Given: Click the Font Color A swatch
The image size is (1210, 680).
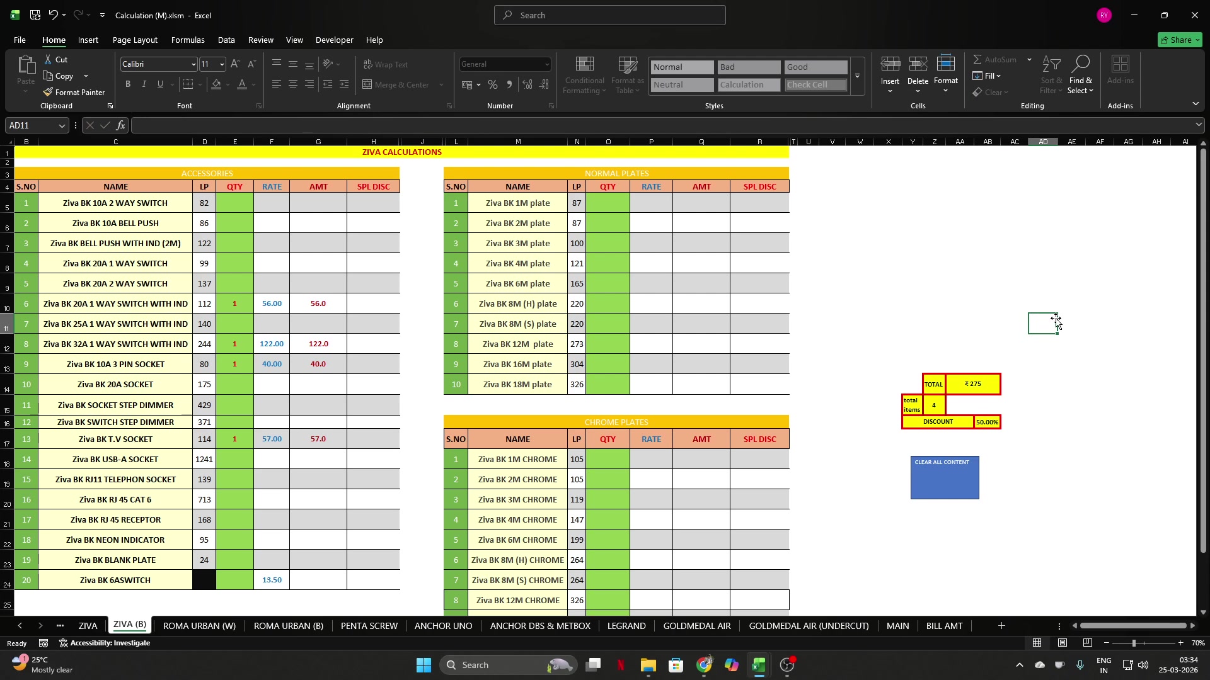Looking at the screenshot, I should coord(242,84).
